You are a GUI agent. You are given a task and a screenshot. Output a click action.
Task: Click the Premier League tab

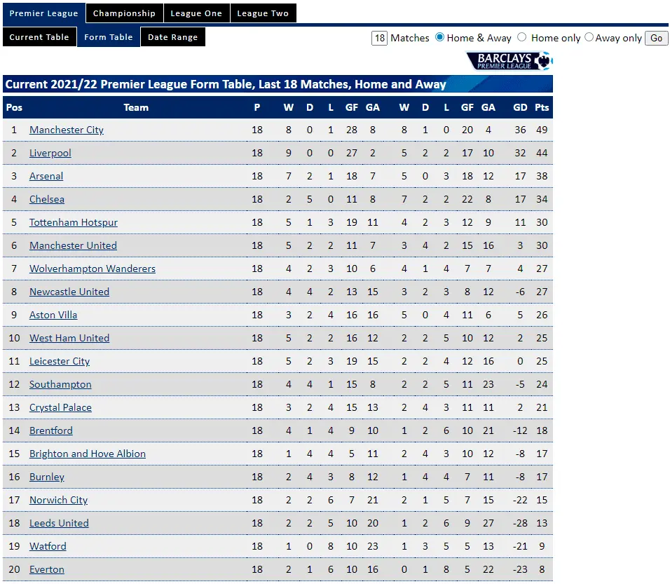point(43,13)
